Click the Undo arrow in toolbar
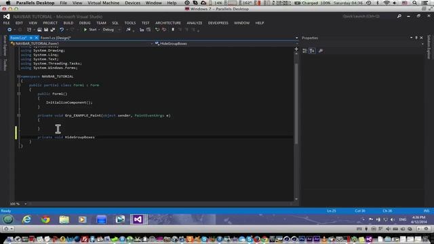Viewport: 434px width, 244px height. coord(62,30)
